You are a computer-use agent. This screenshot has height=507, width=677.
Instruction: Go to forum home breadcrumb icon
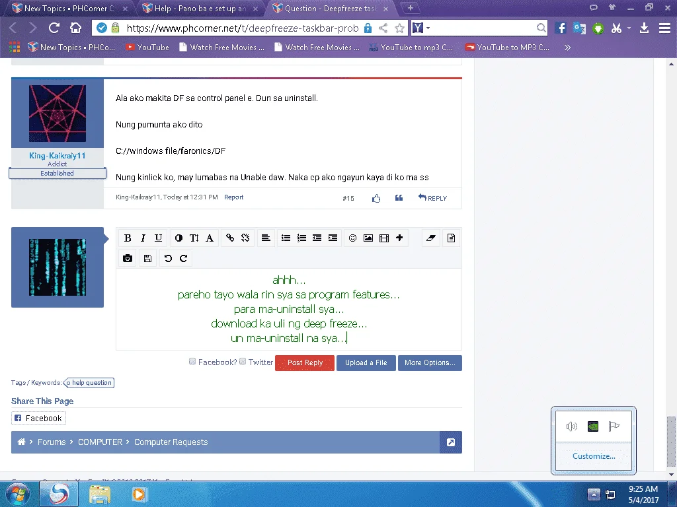pyautogui.click(x=21, y=442)
